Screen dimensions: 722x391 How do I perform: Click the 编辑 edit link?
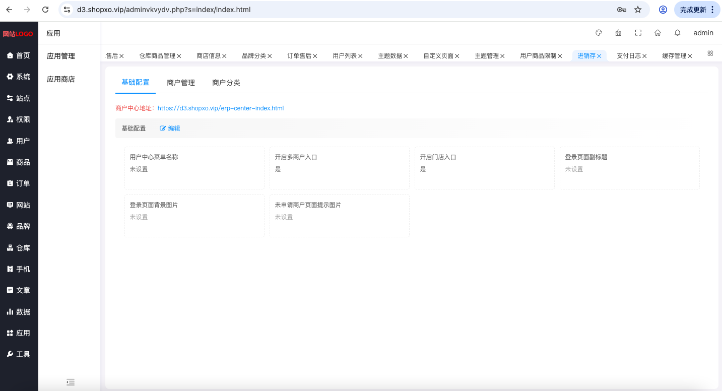(x=170, y=128)
